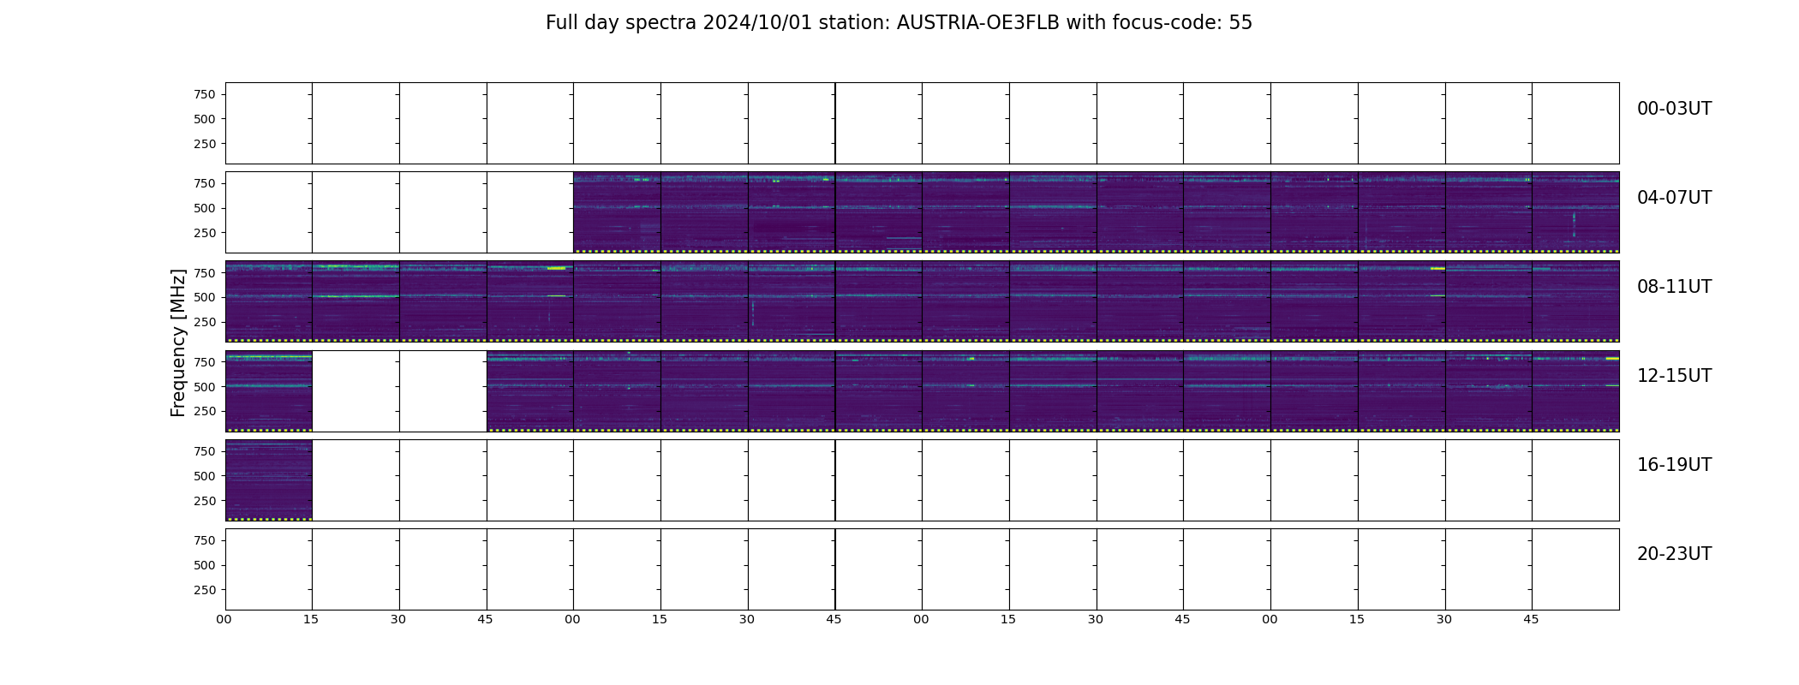Select the 12-15UT row label
Screen dimensions: 1799x685
coord(1674,376)
